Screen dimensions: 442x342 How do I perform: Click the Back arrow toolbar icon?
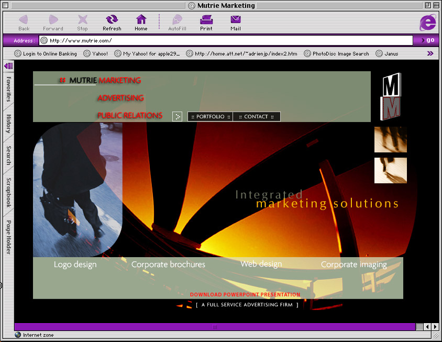(x=24, y=20)
